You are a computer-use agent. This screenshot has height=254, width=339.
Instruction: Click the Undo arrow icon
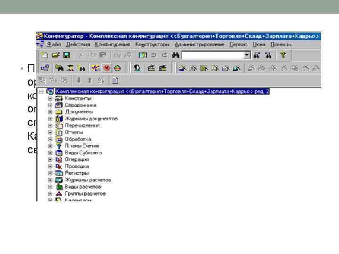coord(153,56)
